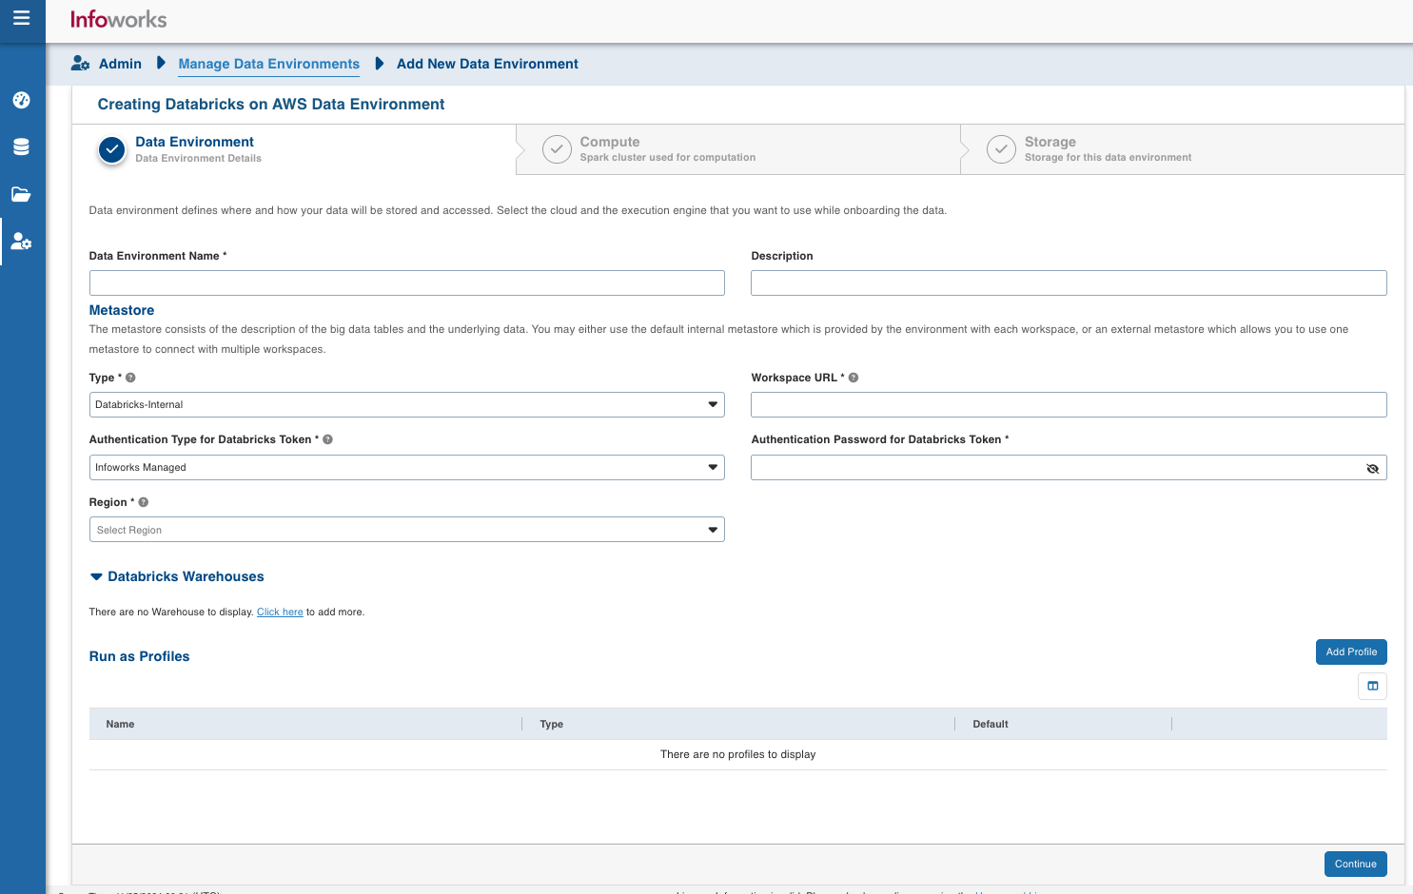The image size is (1413, 894).
Task: Focus the Data Environment Name field
Action: click(407, 282)
